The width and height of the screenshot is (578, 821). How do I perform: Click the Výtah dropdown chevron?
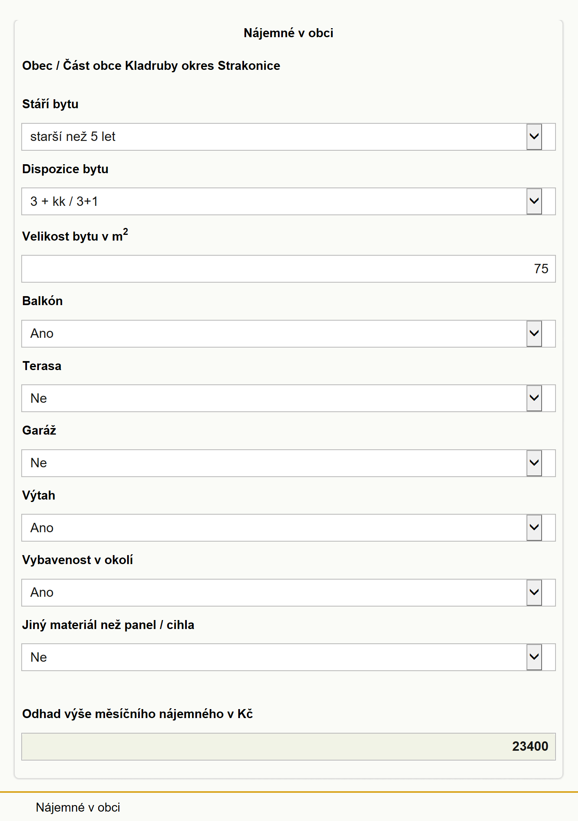[534, 528]
